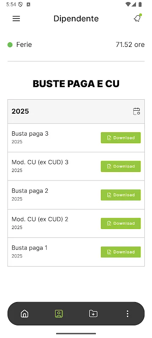Tap the green Ferie status dot
The image size is (152, 338).
tap(10, 45)
